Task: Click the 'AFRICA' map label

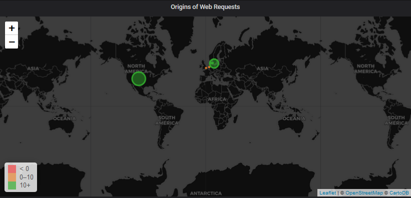Action: click(x=217, y=99)
